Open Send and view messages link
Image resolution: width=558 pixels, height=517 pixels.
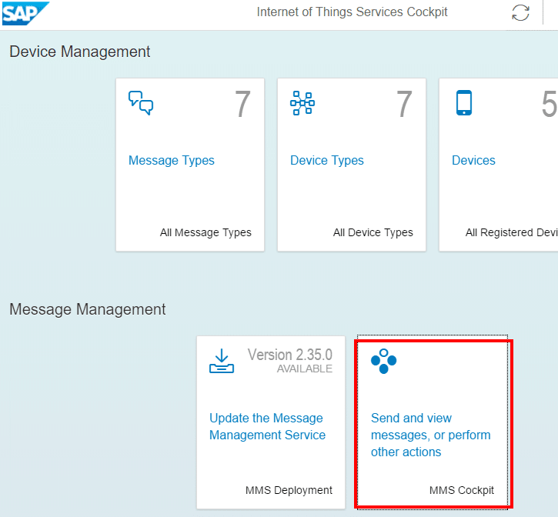point(430,435)
